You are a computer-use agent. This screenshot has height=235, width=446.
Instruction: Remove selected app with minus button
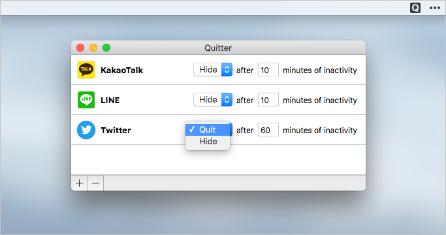[x=95, y=183]
